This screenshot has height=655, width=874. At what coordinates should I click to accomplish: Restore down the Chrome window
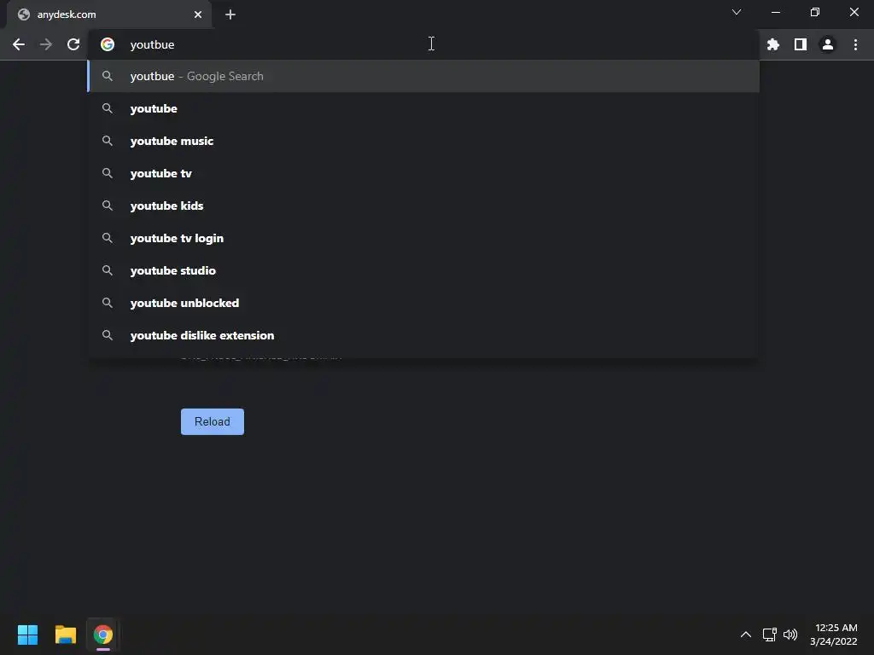pyautogui.click(x=815, y=12)
